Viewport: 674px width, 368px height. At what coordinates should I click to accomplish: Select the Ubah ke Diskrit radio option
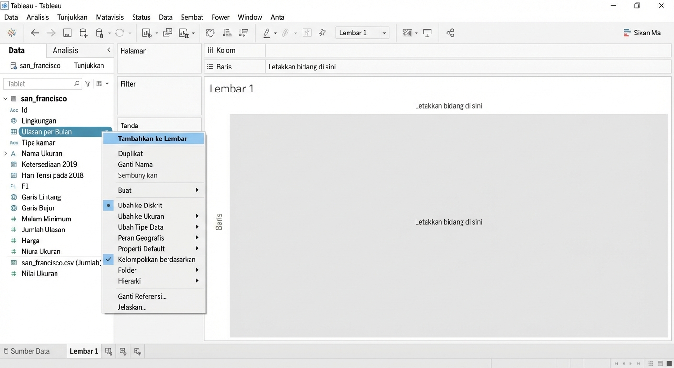[x=140, y=205]
